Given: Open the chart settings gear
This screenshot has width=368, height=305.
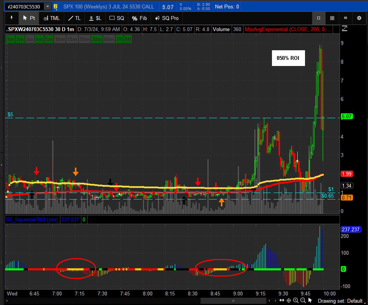Looking at the screenshot, I should coord(359,18).
